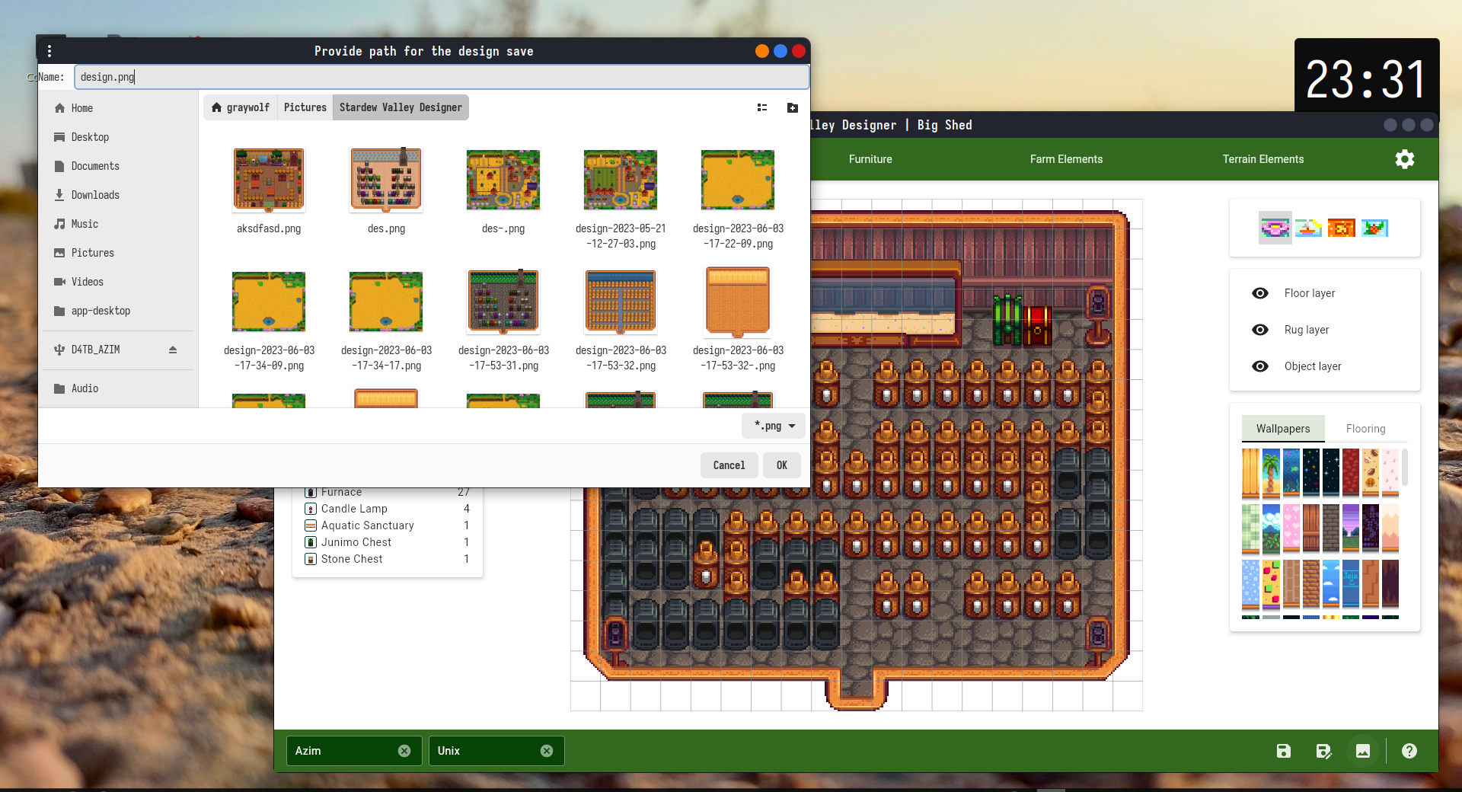The image size is (1462, 792).
Task: Pick the pink hearts wallpaper
Action: (x=1291, y=529)
